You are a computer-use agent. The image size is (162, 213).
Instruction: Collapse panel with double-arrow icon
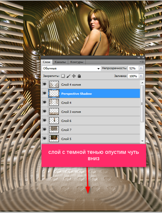(x=139, y=58)
